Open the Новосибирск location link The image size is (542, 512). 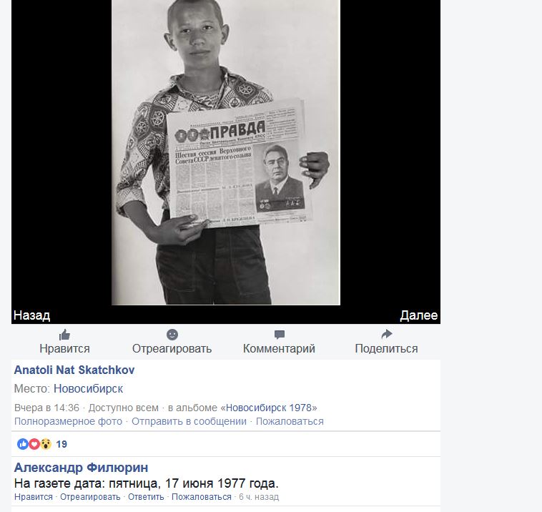click(x=88, y=388)
